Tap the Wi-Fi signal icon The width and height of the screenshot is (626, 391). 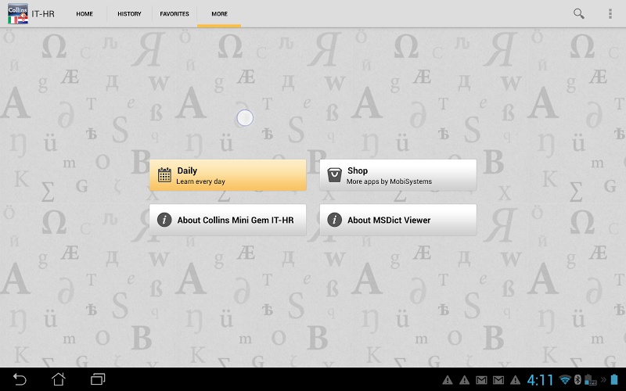[565, 379]
